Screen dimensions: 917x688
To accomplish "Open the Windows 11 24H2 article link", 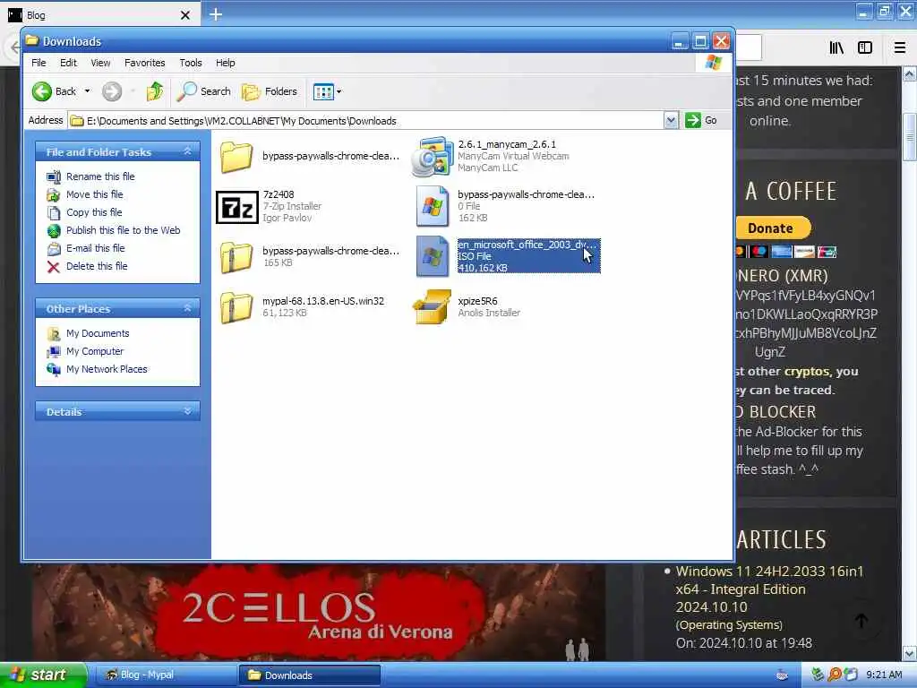I will click(x=769, y=589).
